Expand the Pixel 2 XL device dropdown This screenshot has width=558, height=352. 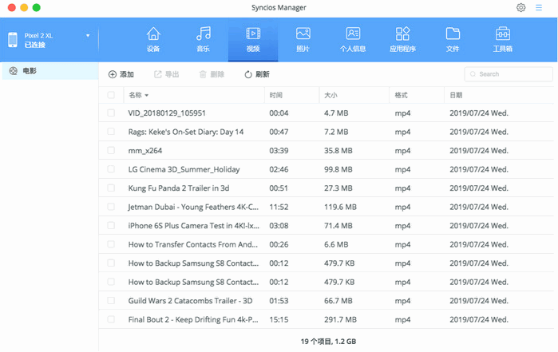pyautogui.click(x=88, y=36)
